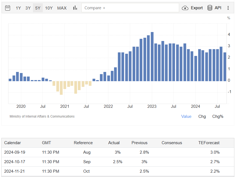Click the TEForecast column header
The image size is (236, 177).
pyautogui.click(x=209, y=143)
